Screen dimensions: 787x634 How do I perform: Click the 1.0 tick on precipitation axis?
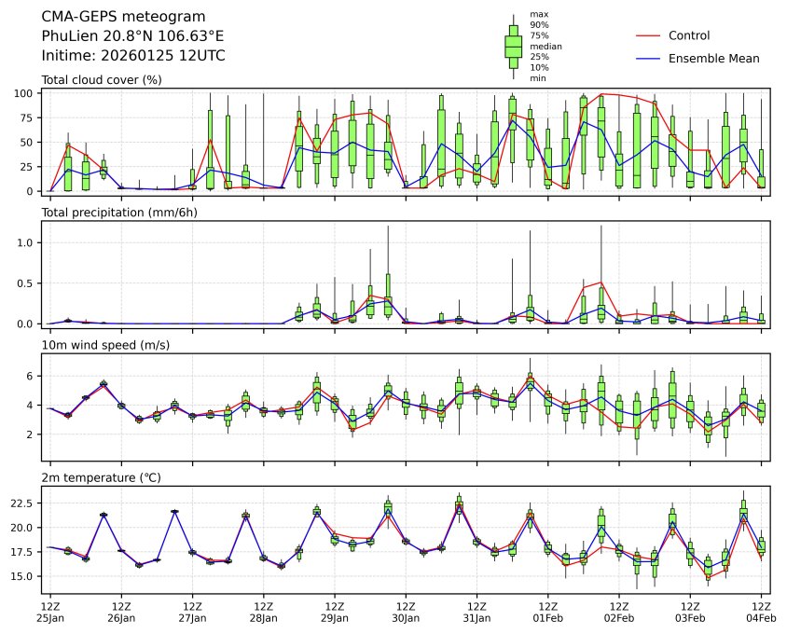[x=28, y=242]
